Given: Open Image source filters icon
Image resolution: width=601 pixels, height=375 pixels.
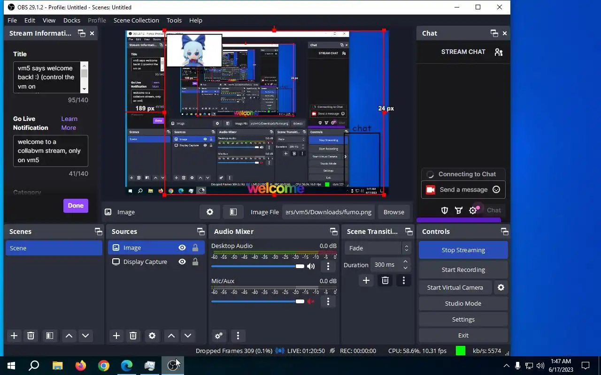Looking at the screenshot, I should click(233, 212).
